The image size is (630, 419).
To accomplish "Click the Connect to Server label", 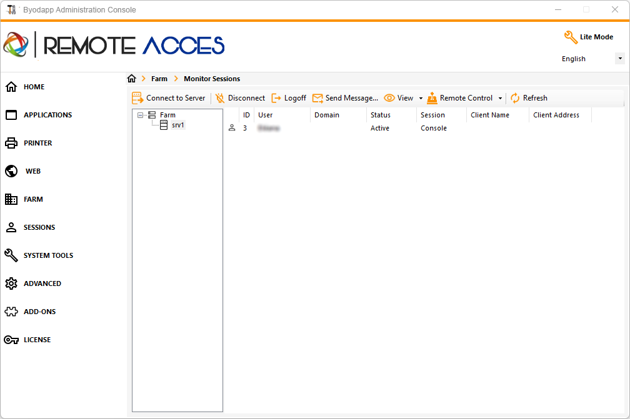I will (x=176, y=98).
